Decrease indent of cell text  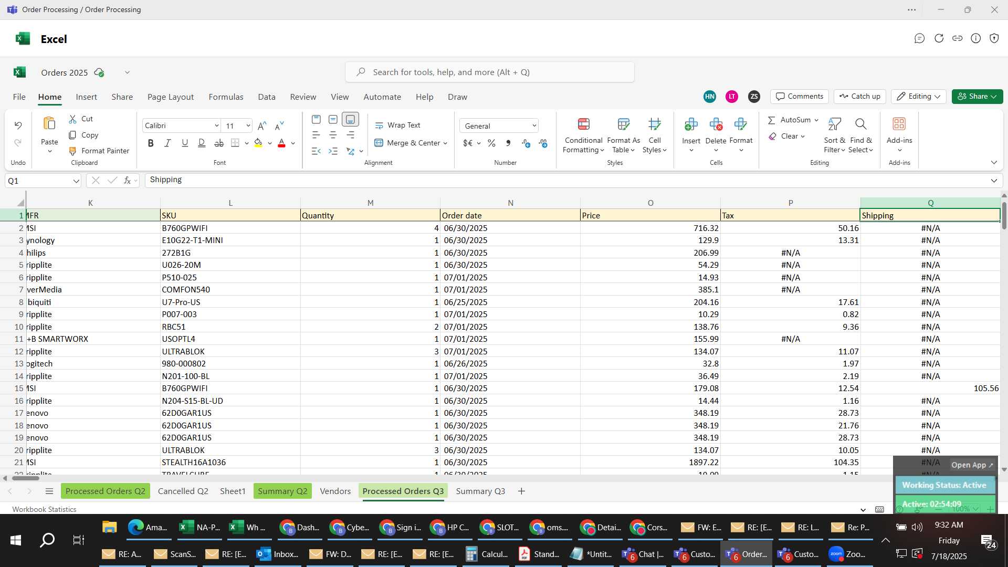[x=316, y=151]
